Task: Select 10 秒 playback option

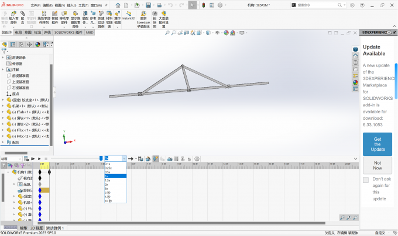Action: click(115, 201)
